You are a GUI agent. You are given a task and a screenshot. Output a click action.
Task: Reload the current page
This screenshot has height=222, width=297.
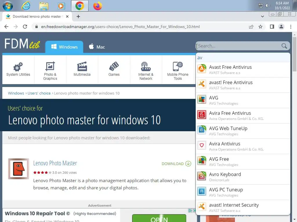point(25,27)
